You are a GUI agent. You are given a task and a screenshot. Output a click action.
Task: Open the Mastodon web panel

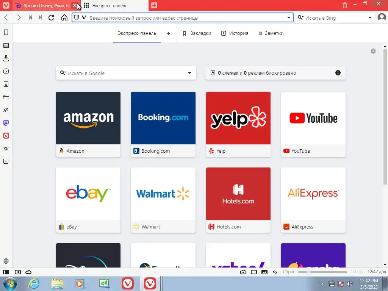click(x=6, y=123)
